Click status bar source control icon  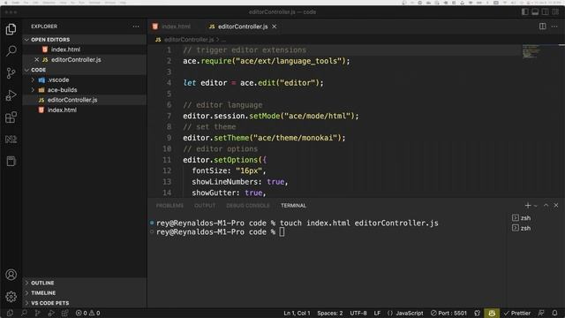click(37, 313)
